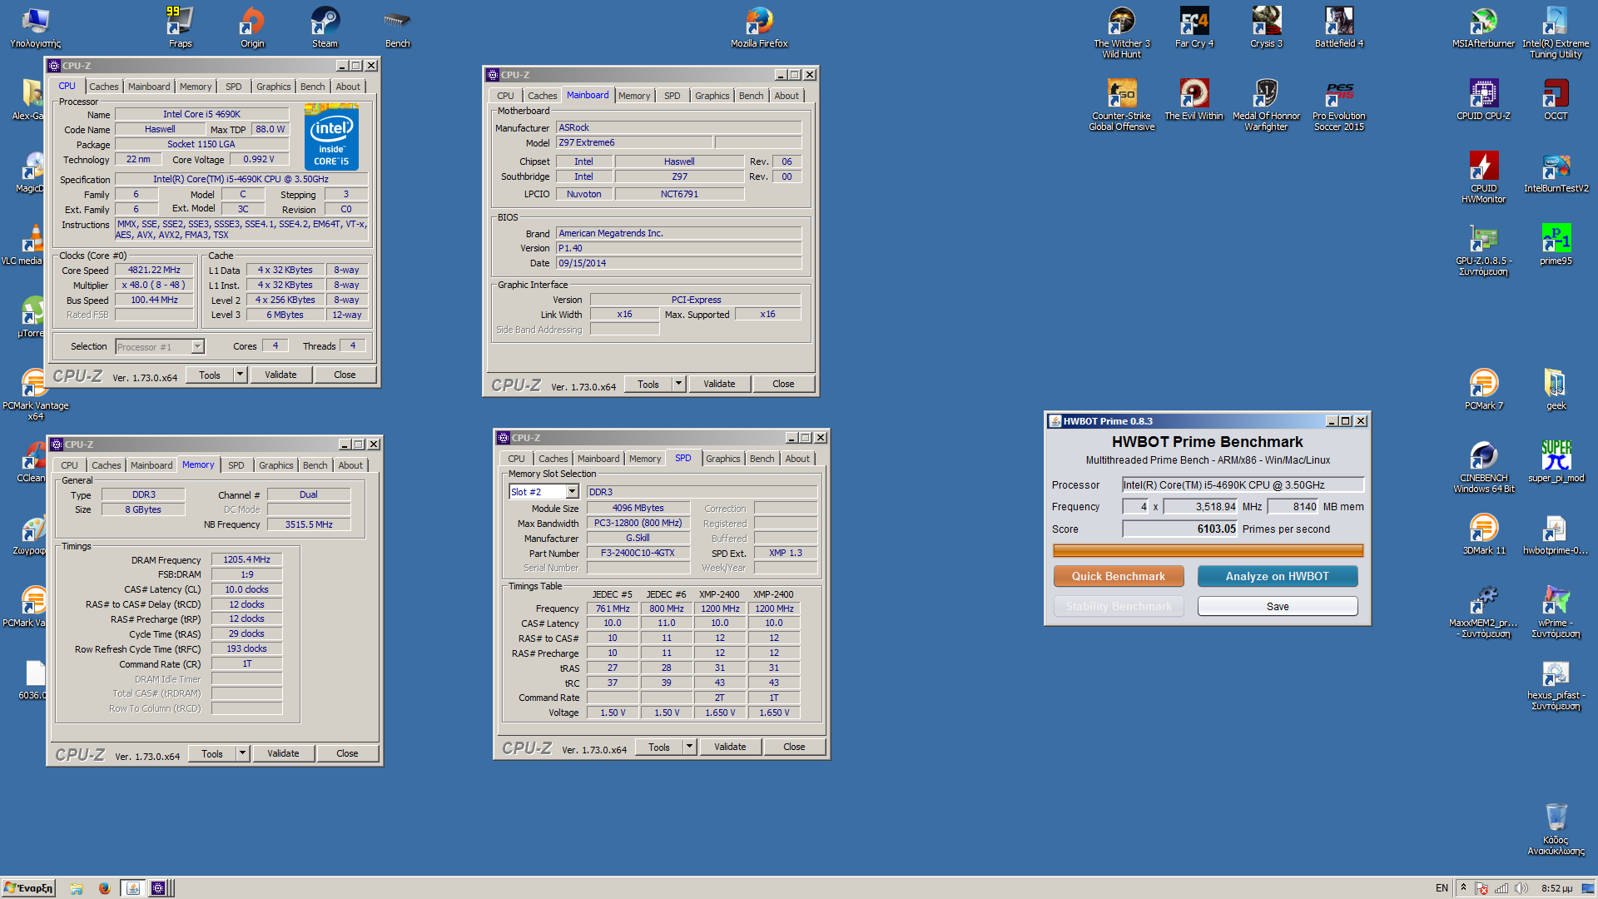This screenshot has width=1598, height=899.
Task: Open Bench tab in Memory window
Action: (x=315, y=465)
